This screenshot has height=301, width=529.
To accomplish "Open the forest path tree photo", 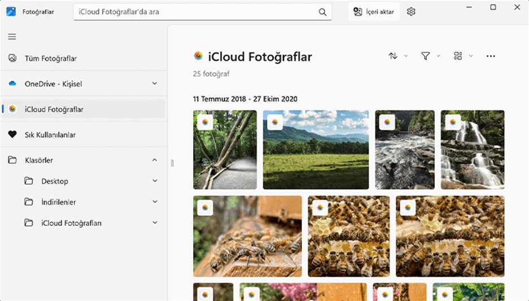I will click(225, 150).
